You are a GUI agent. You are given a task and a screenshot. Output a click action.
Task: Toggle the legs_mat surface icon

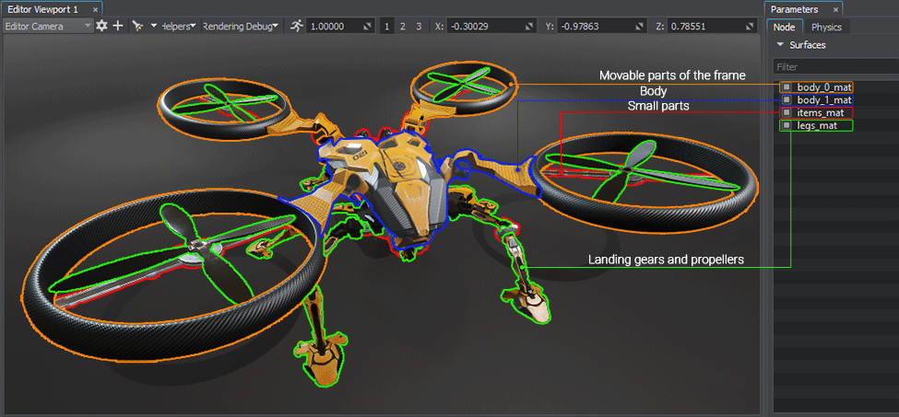(787, 125)
